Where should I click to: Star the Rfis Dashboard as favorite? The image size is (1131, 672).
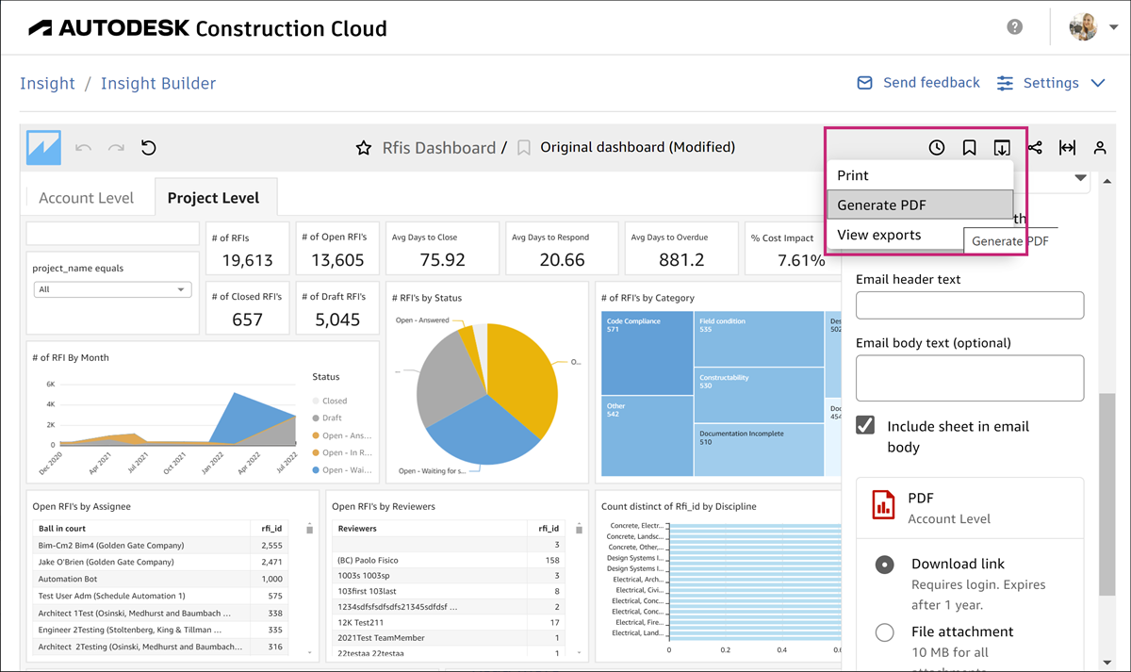pyautogui.click(x=363, y=148)
